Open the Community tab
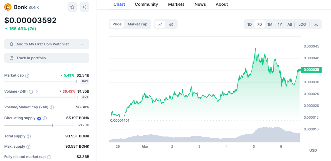The height and width of the screenshot is (161, 331). [146, 4]
